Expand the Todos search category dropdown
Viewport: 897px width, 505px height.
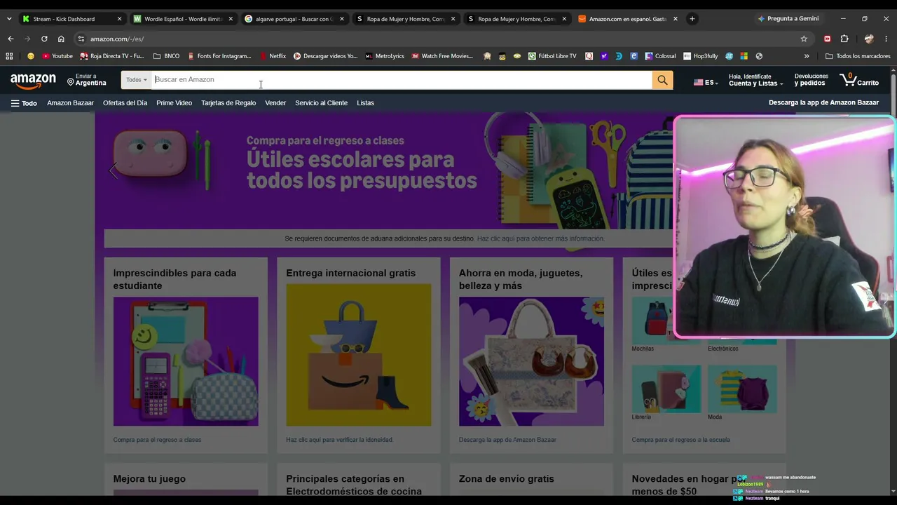click(137, 80)
